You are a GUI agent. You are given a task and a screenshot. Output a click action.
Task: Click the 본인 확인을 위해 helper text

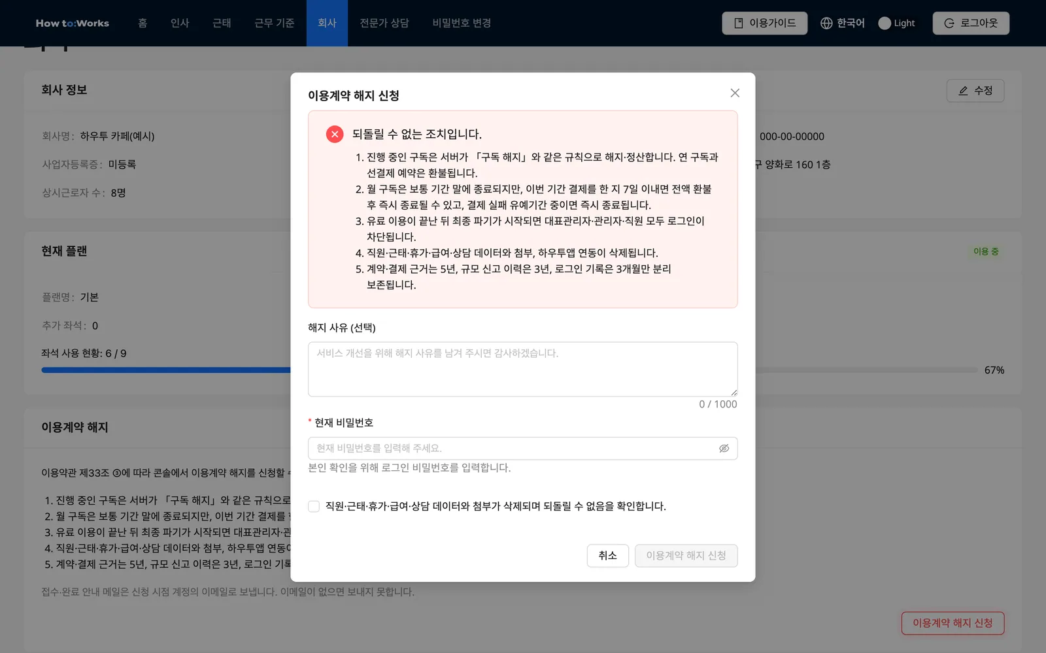pyautogui.click(x=410, y=468)
